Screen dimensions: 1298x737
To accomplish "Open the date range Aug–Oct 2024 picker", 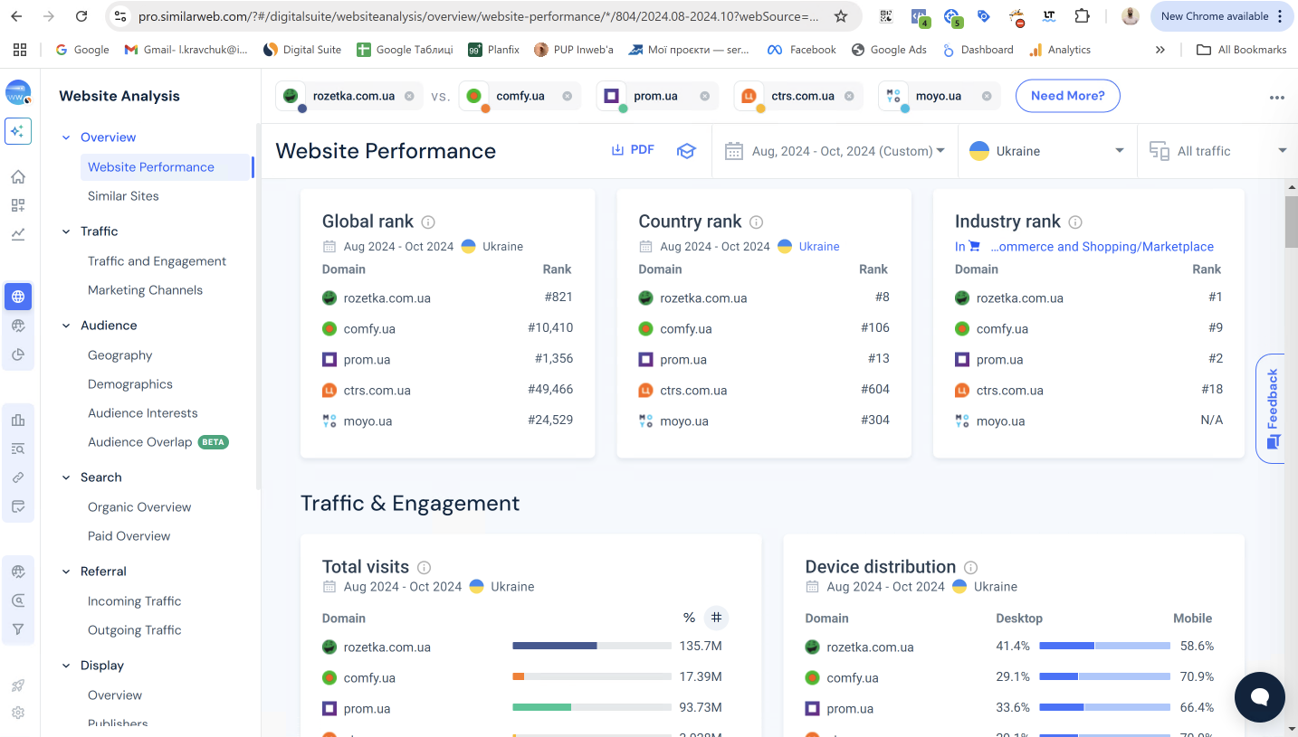I will (835, 151).
